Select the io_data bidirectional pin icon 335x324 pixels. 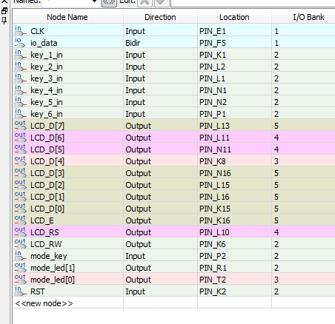(x=20, y=43)
